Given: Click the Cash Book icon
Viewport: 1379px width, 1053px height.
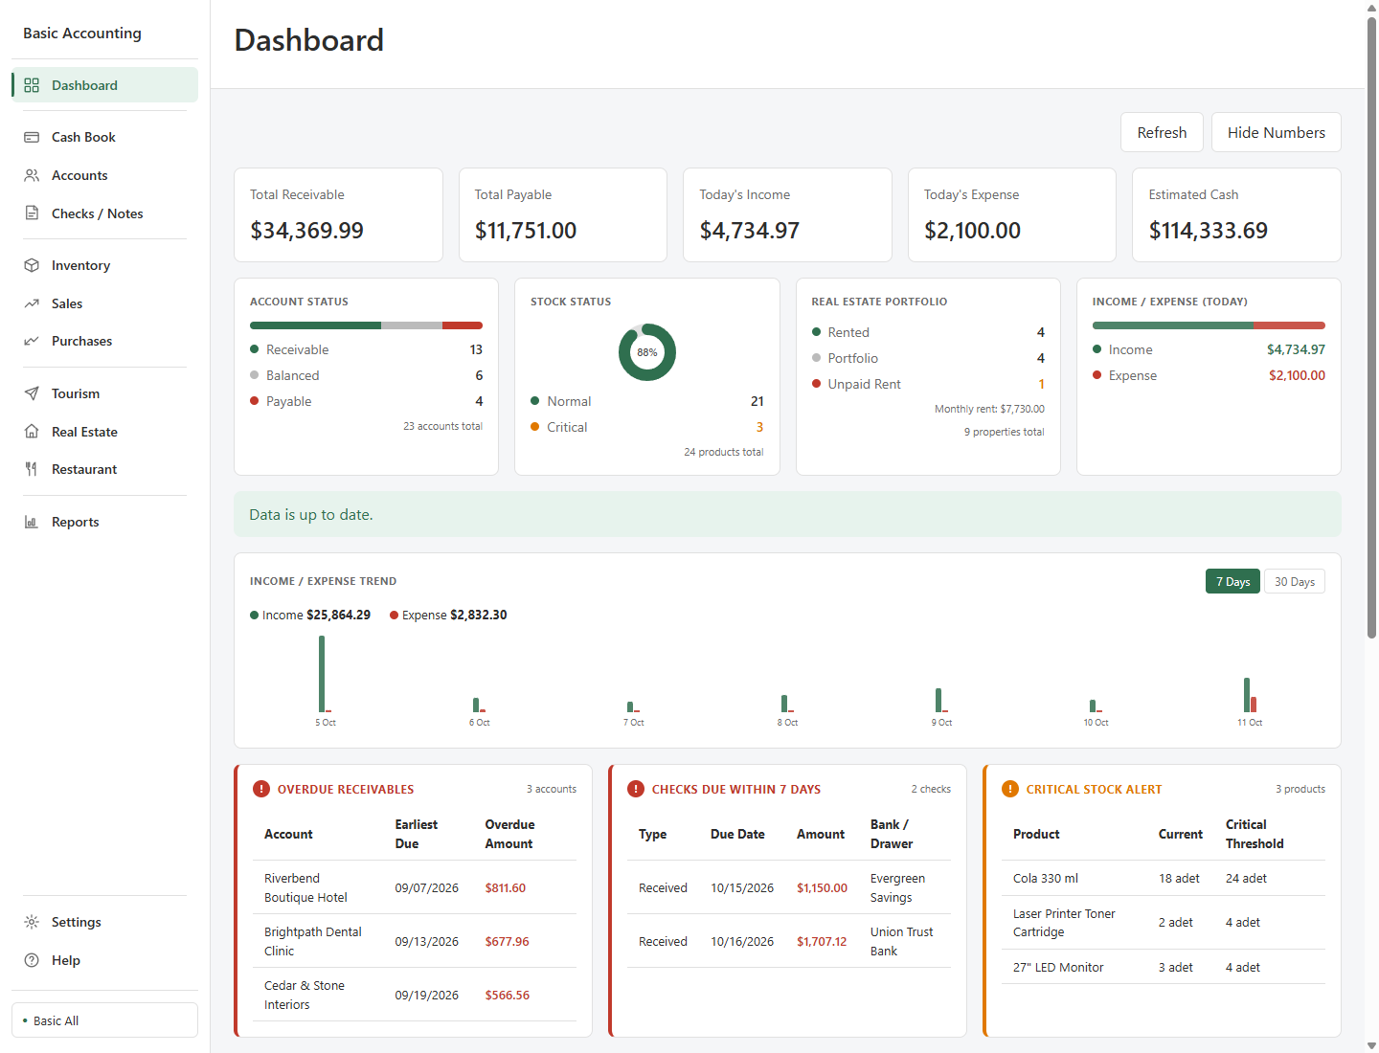Looking at the screenshot, I should coord(32,137).
